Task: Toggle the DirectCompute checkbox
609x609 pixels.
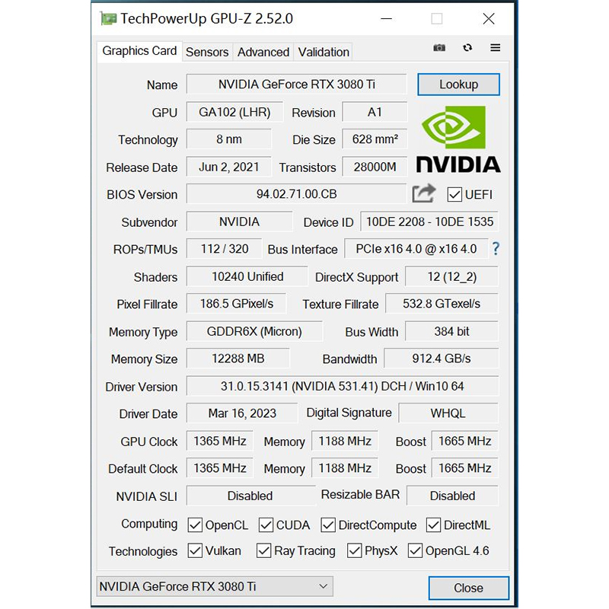Action: (328, 525)
